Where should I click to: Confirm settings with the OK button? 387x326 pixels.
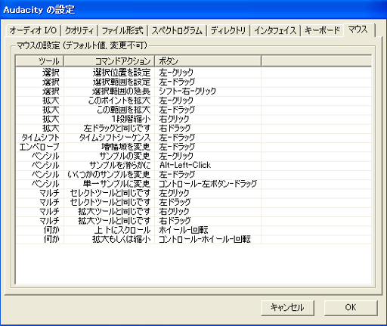[x=351, y=308]
